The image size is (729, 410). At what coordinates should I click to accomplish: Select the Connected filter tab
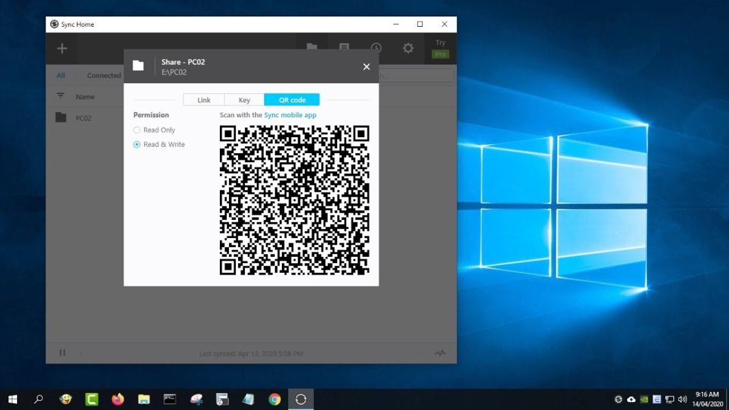tap(104, 76)
